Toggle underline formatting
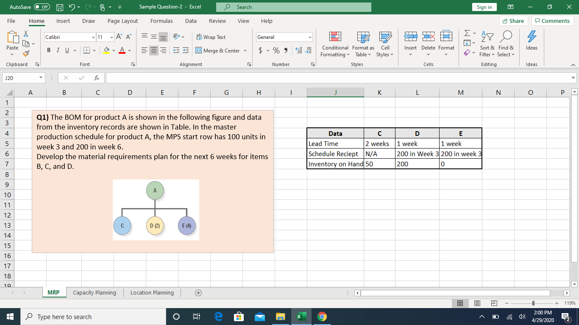The image size is (579, 325). [67, 50]
